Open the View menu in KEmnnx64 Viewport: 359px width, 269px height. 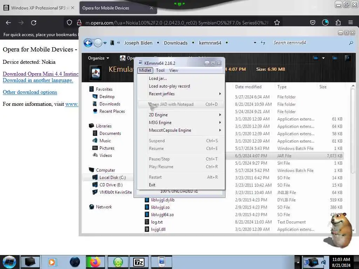[x=174, y=70]
